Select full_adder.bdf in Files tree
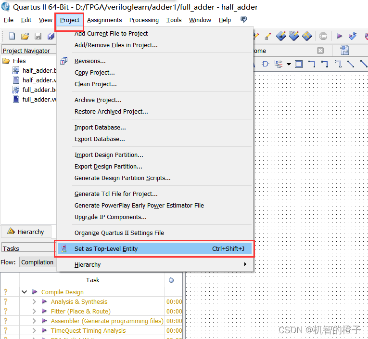The width and height of the screenshot is (368, 339). (35, 90)
